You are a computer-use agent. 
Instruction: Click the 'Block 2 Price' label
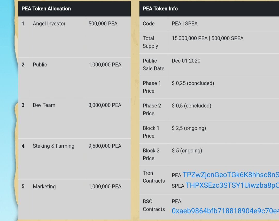(x=151, y=154)
